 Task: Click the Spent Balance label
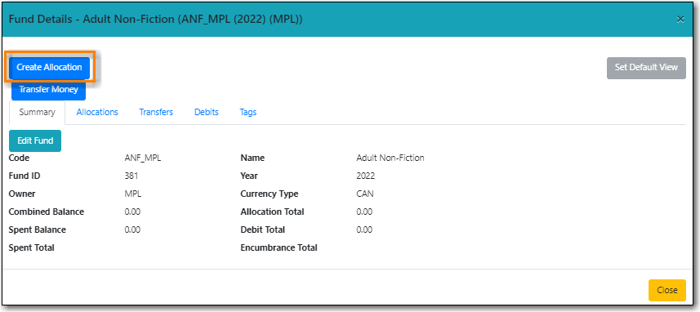[38, 230]
